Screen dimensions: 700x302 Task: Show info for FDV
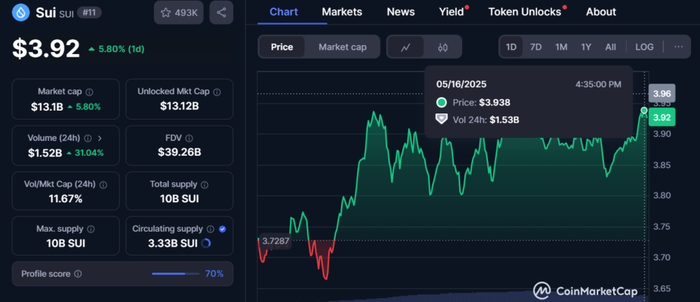tap(189, 138)
